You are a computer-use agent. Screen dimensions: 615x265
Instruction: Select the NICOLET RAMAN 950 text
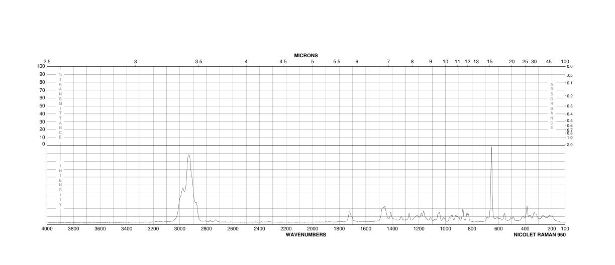pos(540,234)
